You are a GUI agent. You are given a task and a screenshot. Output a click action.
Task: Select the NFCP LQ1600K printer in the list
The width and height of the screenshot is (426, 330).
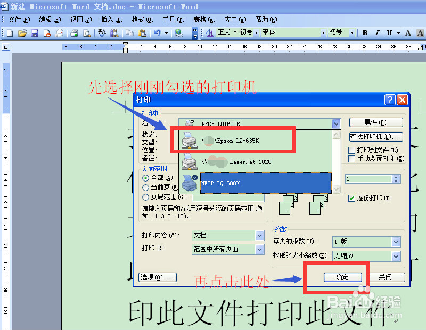coord(256,183)
